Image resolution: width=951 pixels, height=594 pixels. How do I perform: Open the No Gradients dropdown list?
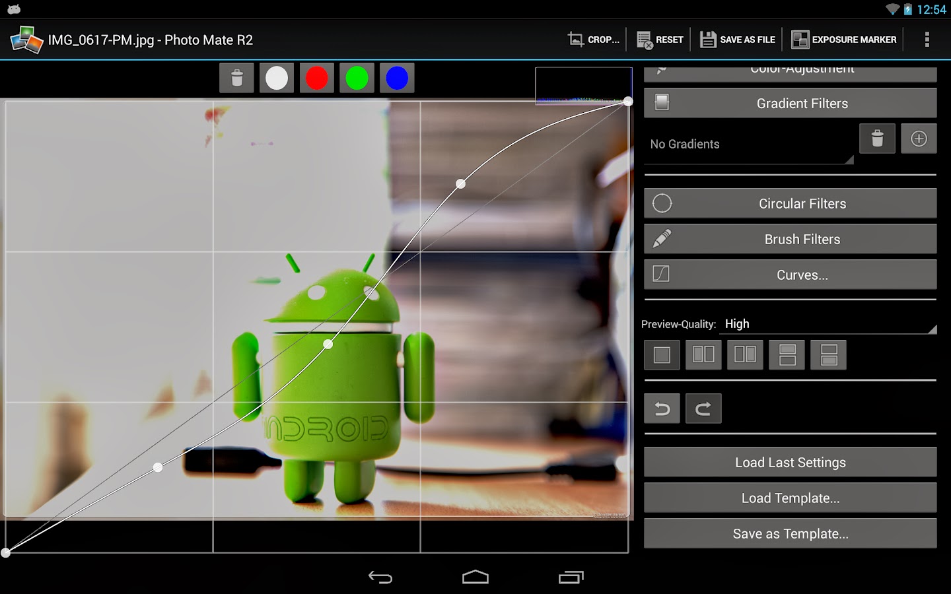(749, 144)
